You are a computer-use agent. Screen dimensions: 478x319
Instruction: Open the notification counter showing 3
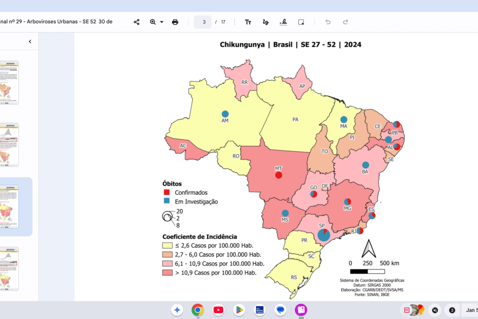tap(452, 310)
